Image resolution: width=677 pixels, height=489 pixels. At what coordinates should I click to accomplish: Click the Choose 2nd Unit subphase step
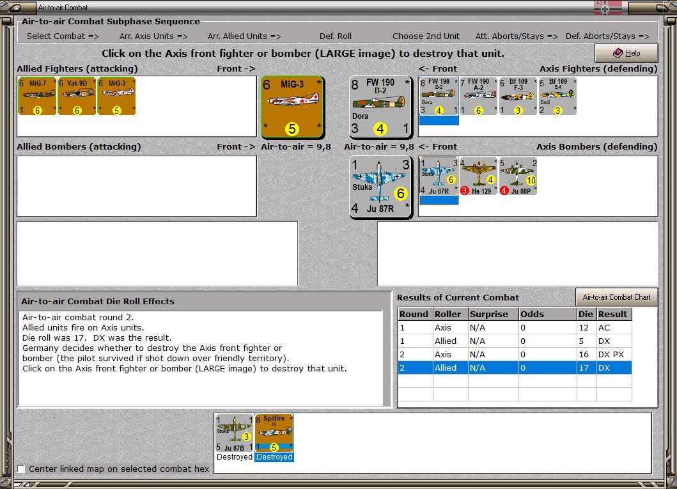tap(426, 36)
